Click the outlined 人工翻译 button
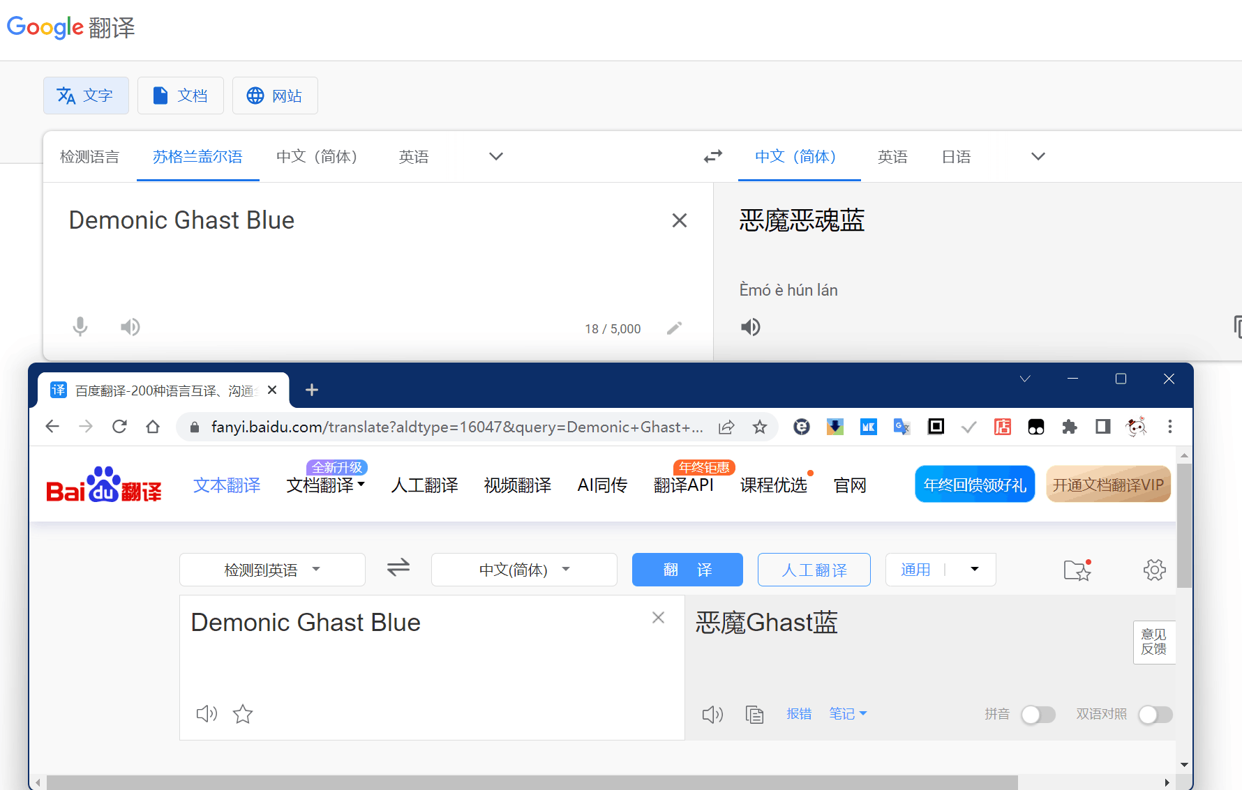1242x790 pixels. (x=814, y=570)
